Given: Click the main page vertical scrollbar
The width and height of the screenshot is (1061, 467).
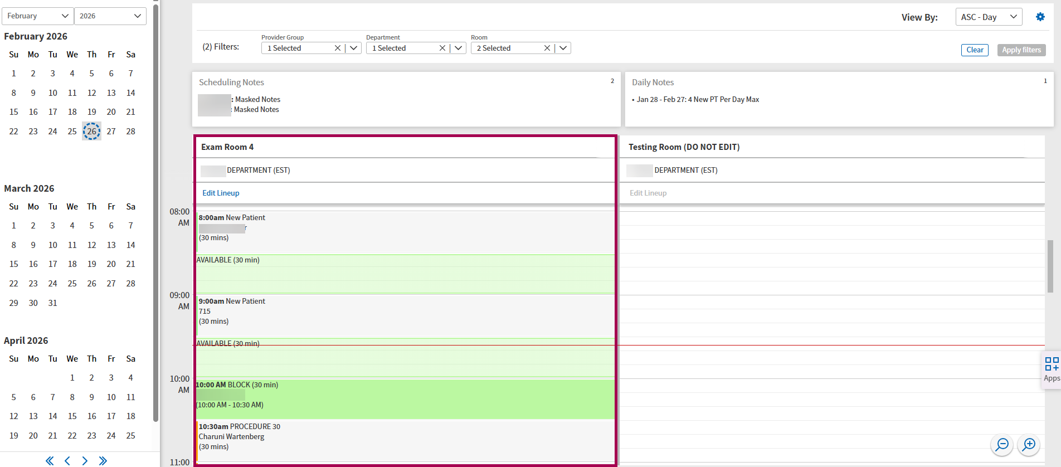Looking at the screenshot, I should (x=1050, y=266).
